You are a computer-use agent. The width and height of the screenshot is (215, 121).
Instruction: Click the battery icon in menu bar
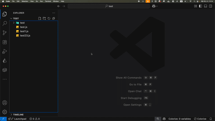click(x=186, y=1)
